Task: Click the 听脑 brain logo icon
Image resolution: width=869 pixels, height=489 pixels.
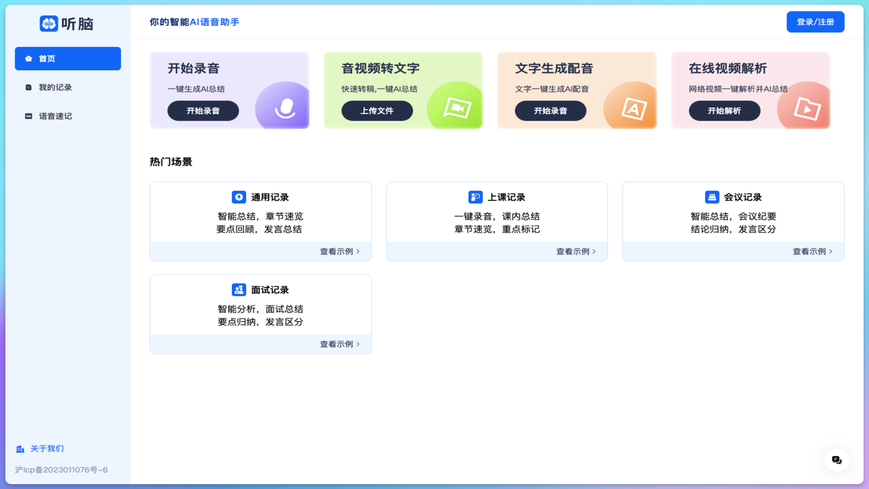Action: point(48,23)
